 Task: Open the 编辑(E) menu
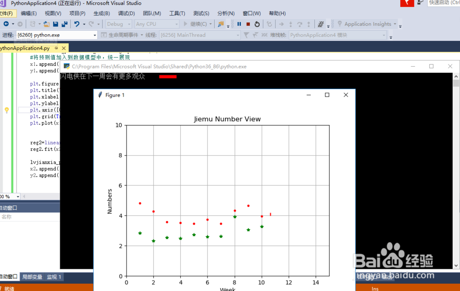pos(29,13)
